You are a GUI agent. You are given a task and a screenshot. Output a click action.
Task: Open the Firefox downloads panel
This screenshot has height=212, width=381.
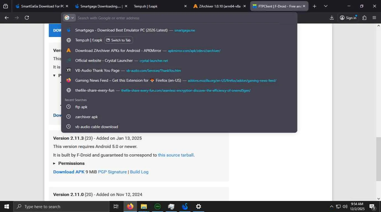(332, 18)
